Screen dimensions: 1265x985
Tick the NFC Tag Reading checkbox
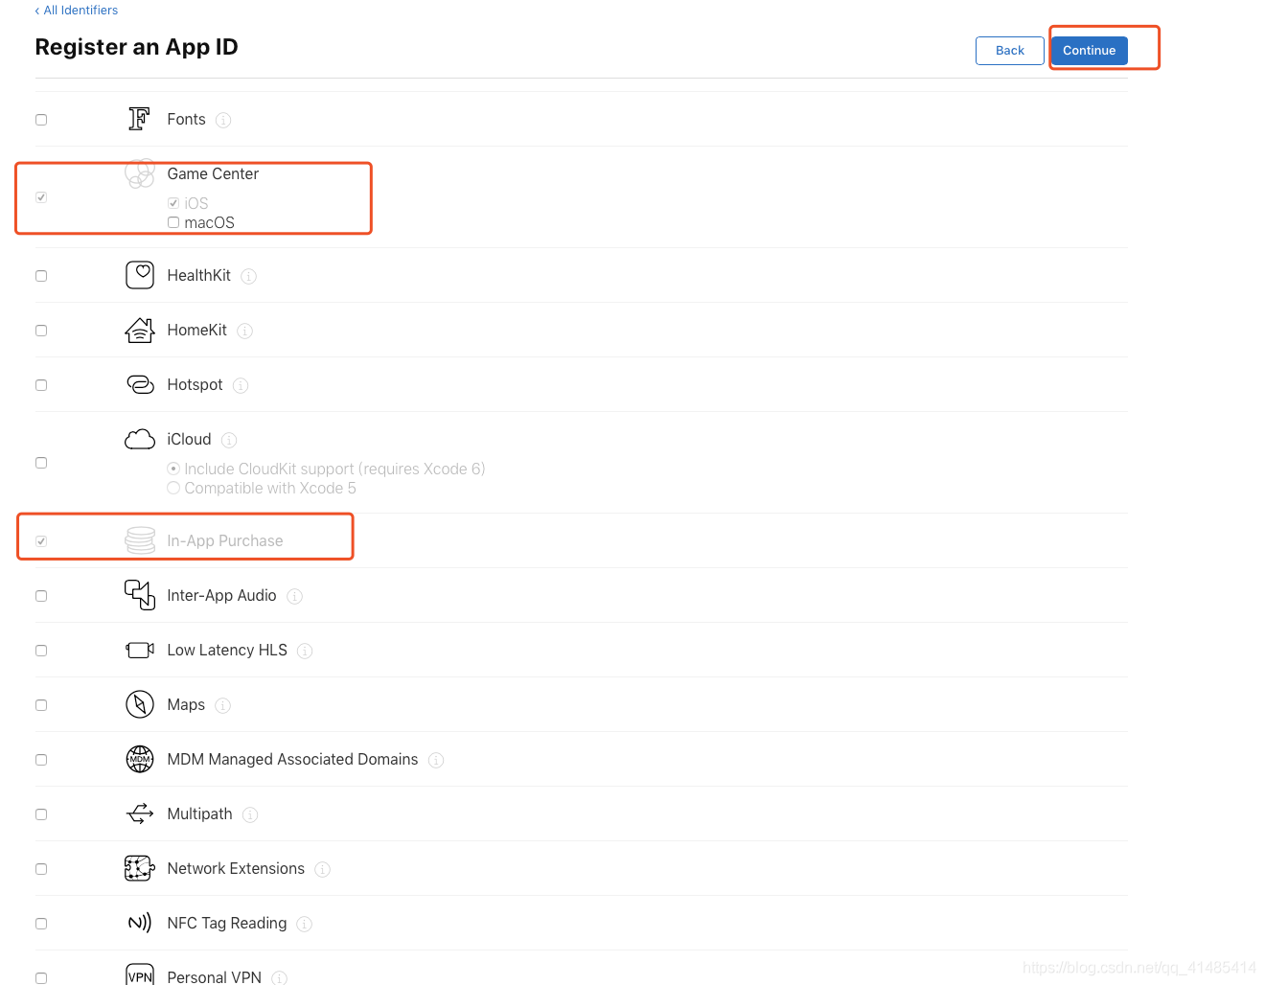coord(41,924)
